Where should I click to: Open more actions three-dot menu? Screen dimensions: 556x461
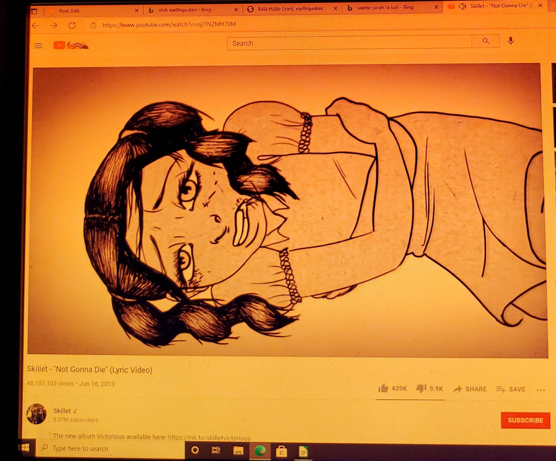coord(540,390)
